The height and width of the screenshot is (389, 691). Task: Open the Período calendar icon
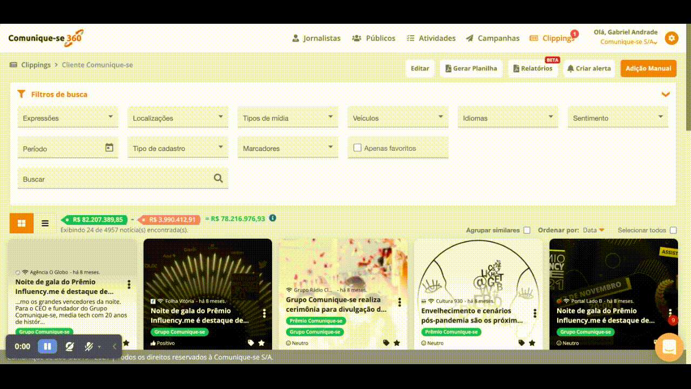pos(109,147)
